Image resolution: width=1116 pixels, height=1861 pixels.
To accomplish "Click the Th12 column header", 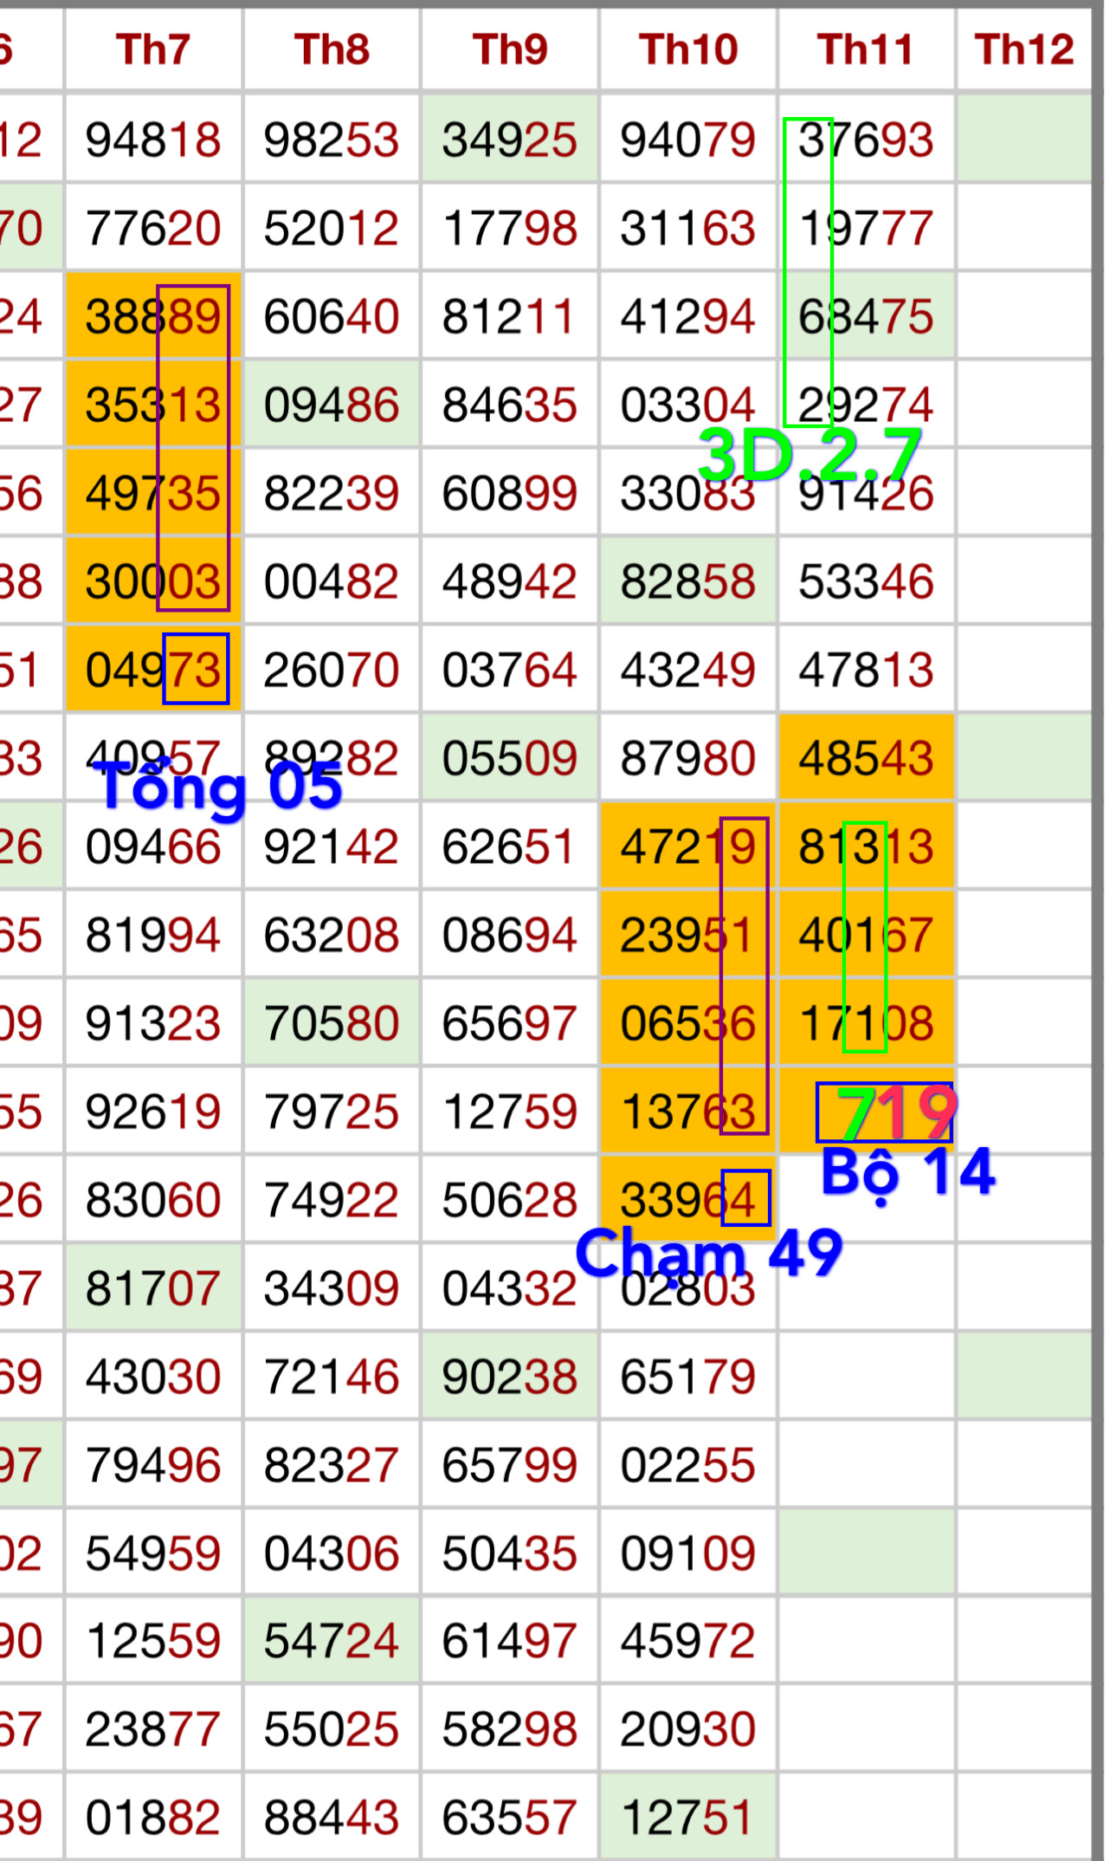I will coord(1024,49).
